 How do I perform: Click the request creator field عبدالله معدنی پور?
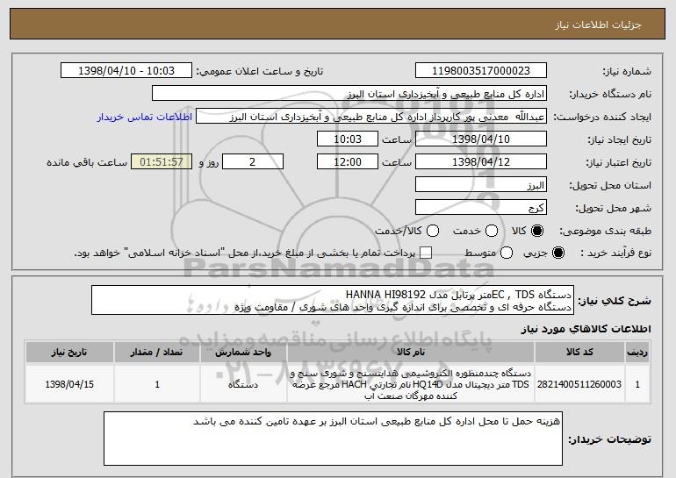click(371, 117)
